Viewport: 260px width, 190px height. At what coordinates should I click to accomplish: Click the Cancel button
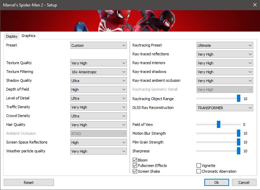[244, 183]
